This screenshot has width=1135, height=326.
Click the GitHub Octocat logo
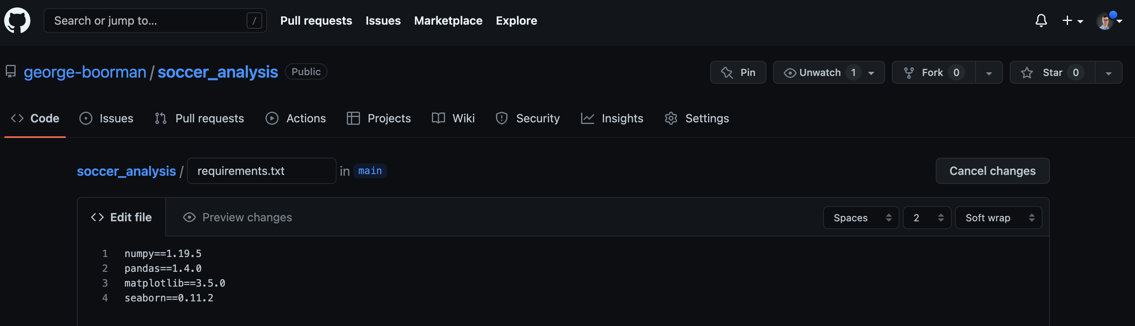[17, 20]
